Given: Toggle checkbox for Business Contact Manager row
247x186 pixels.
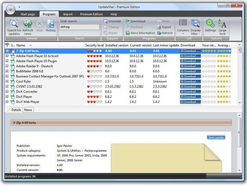Looking at the screenshot, I should 7,76.
